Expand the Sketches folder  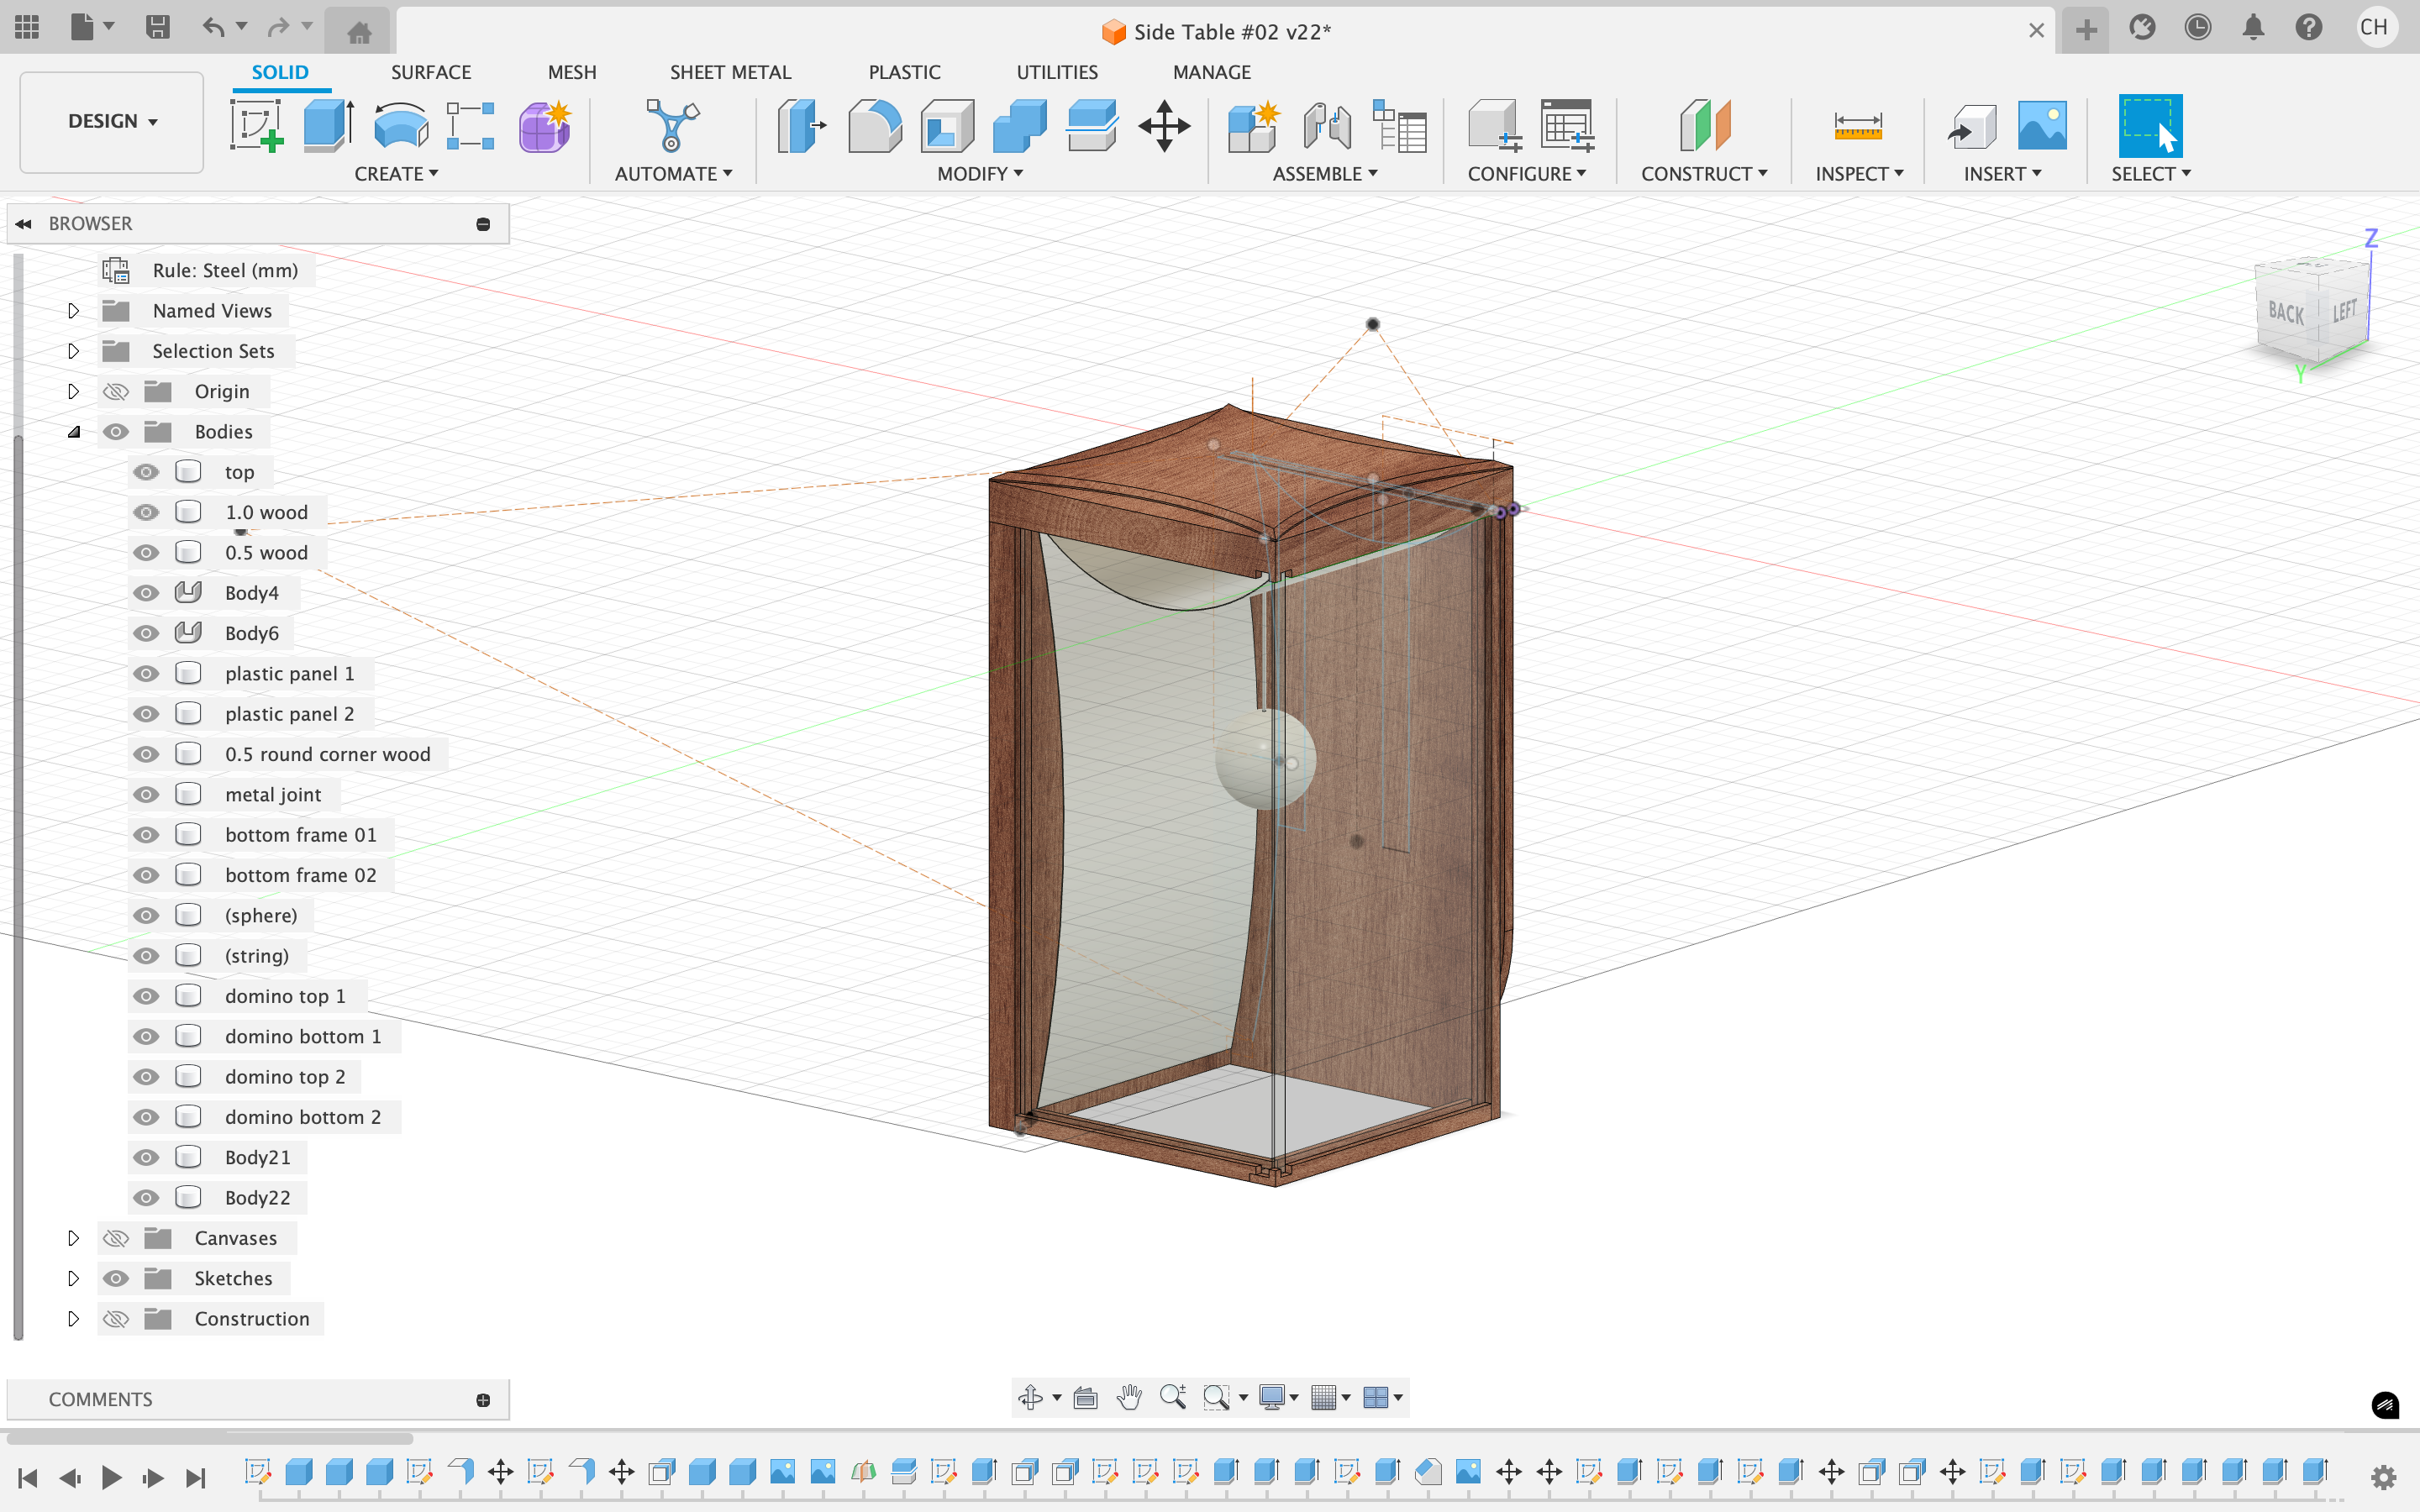point(73,1278)
